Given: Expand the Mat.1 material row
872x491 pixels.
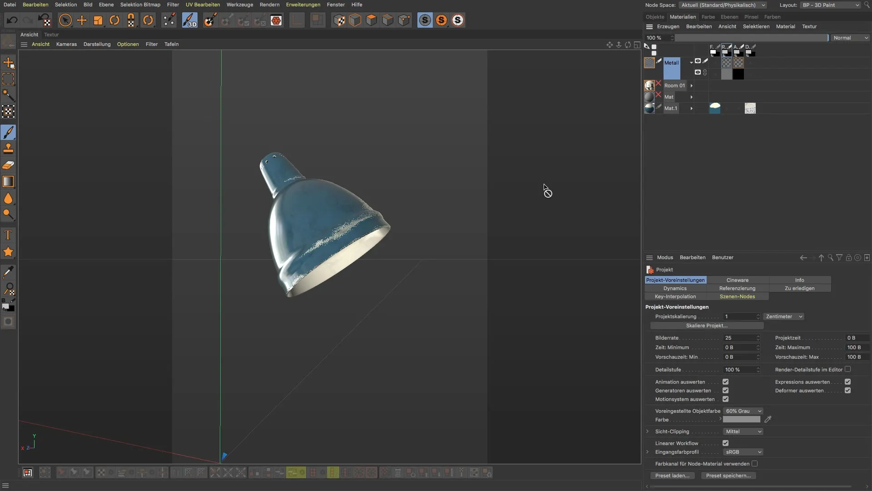Looking at the screenshot, I should pos(691,108).
